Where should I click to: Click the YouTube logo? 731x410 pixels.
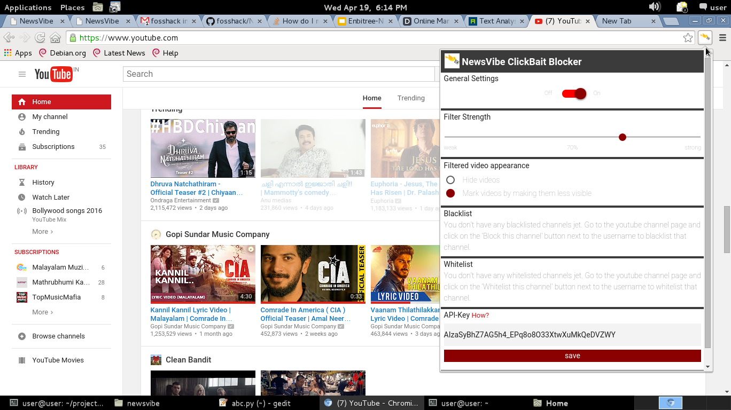click(x=54, y=74)
